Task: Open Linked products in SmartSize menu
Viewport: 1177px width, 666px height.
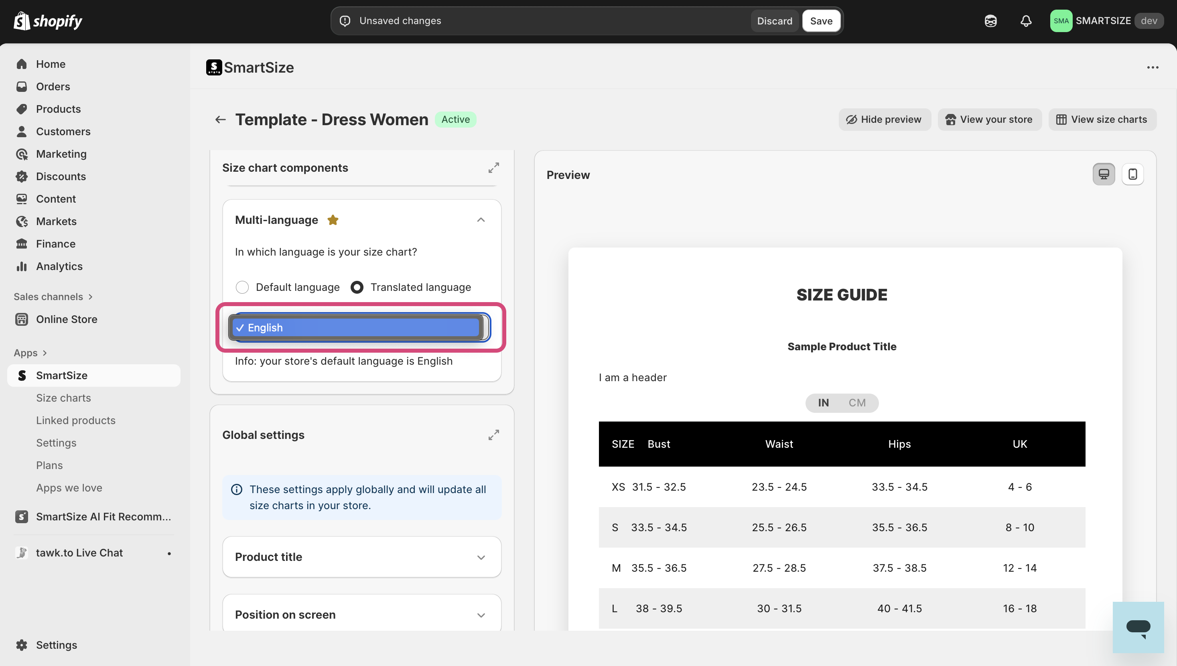Action: click(x=75, y=420)
